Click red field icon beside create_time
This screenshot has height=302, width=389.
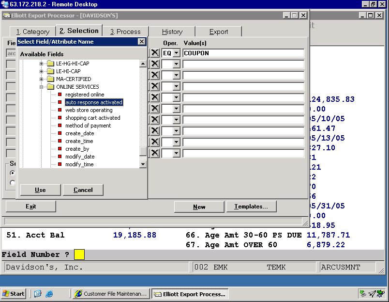pos(60,141)
